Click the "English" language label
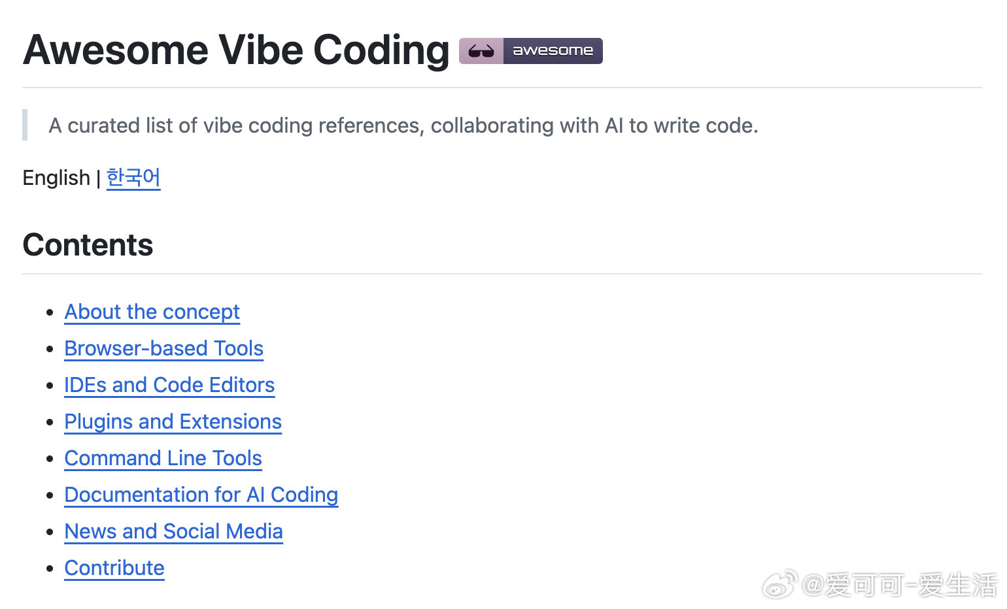 pyautogui.click(x=56, y=178)
